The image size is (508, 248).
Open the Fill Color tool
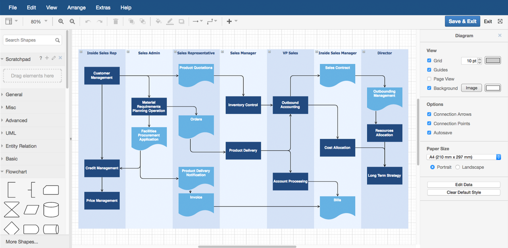click(x=158, y=21)
